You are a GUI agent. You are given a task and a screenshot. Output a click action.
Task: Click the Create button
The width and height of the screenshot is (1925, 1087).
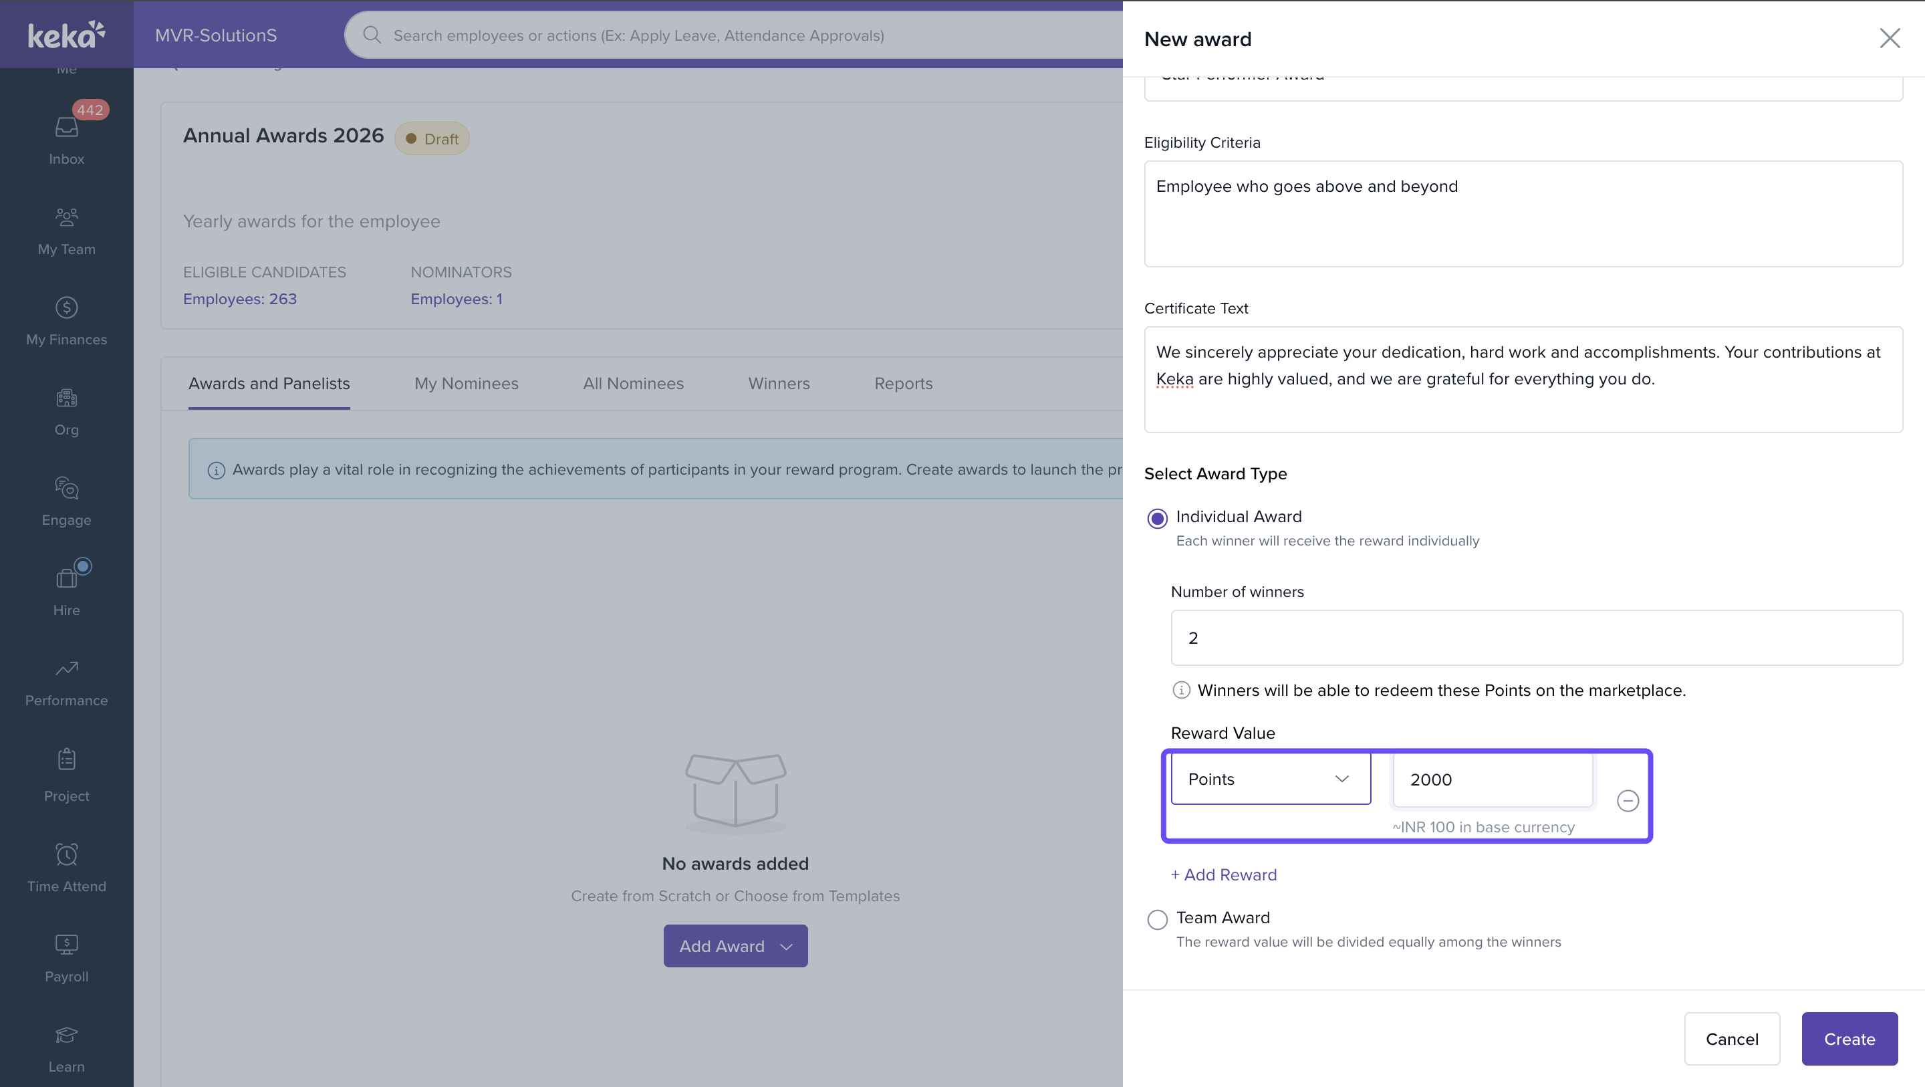(1849, 1038)
